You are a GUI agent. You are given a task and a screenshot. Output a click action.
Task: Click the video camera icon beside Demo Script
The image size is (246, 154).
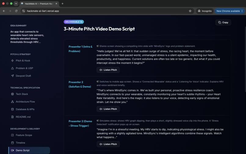[13, 150]
